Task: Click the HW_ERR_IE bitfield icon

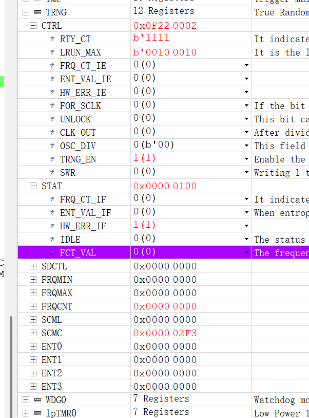Action: point(52,92)
